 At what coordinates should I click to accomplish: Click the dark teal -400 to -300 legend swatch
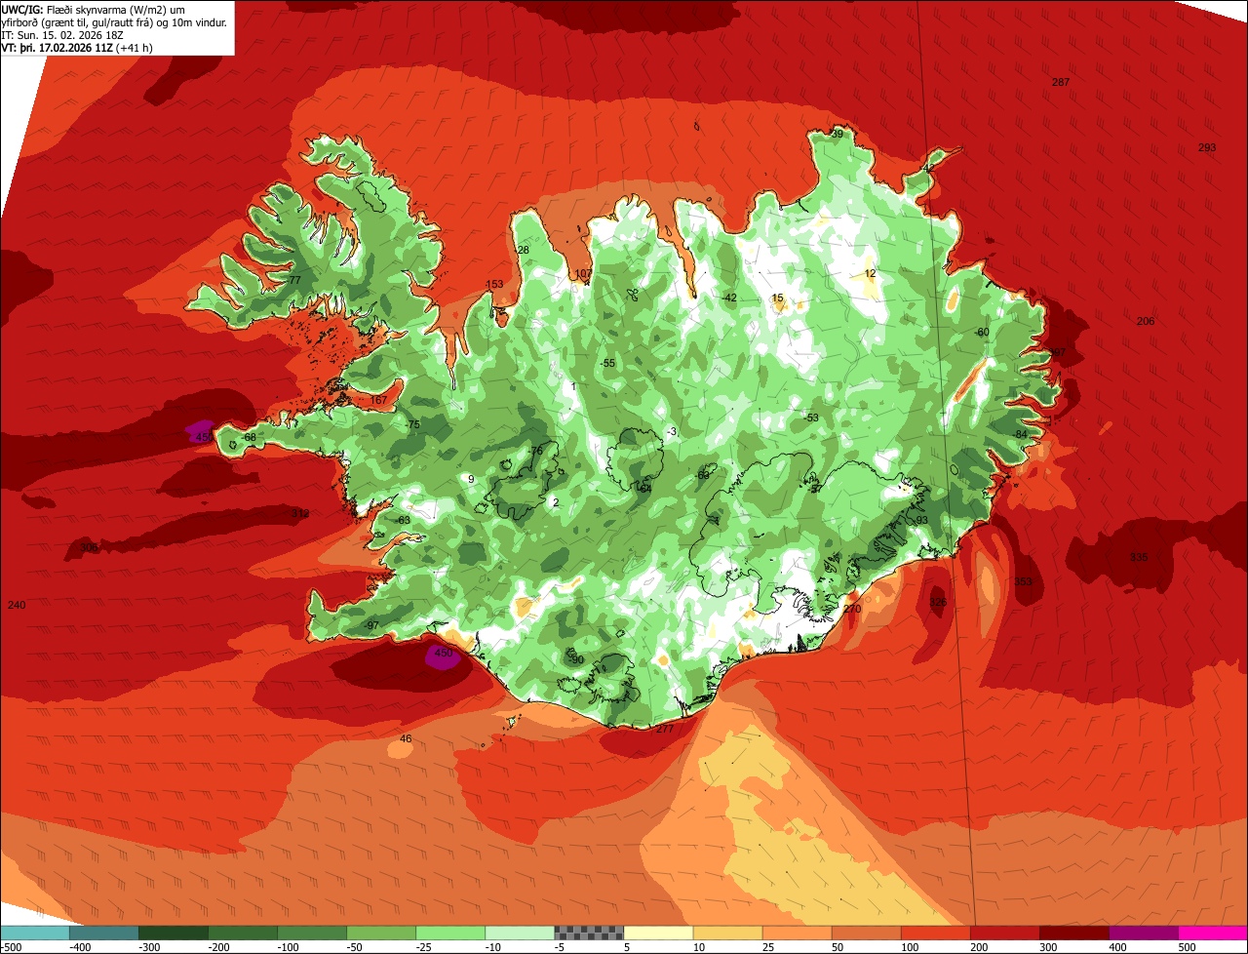tap(104, 933)
